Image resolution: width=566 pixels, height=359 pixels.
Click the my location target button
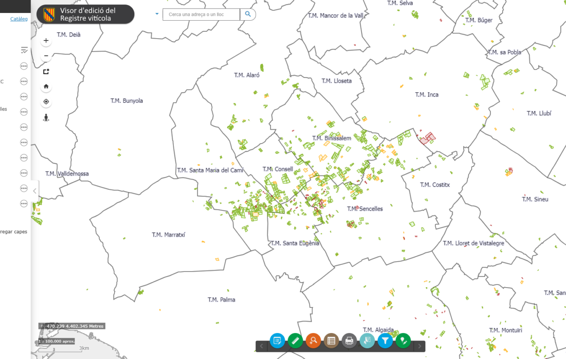pos(46,102)
